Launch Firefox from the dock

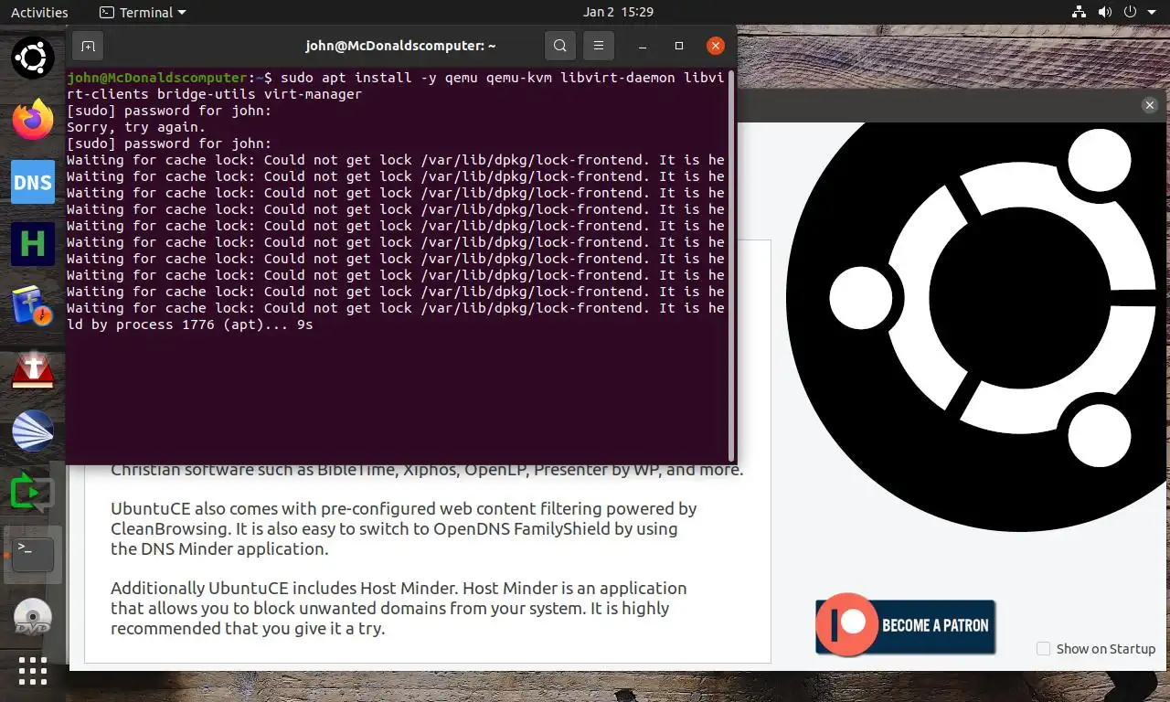click(x=32, y=120)
